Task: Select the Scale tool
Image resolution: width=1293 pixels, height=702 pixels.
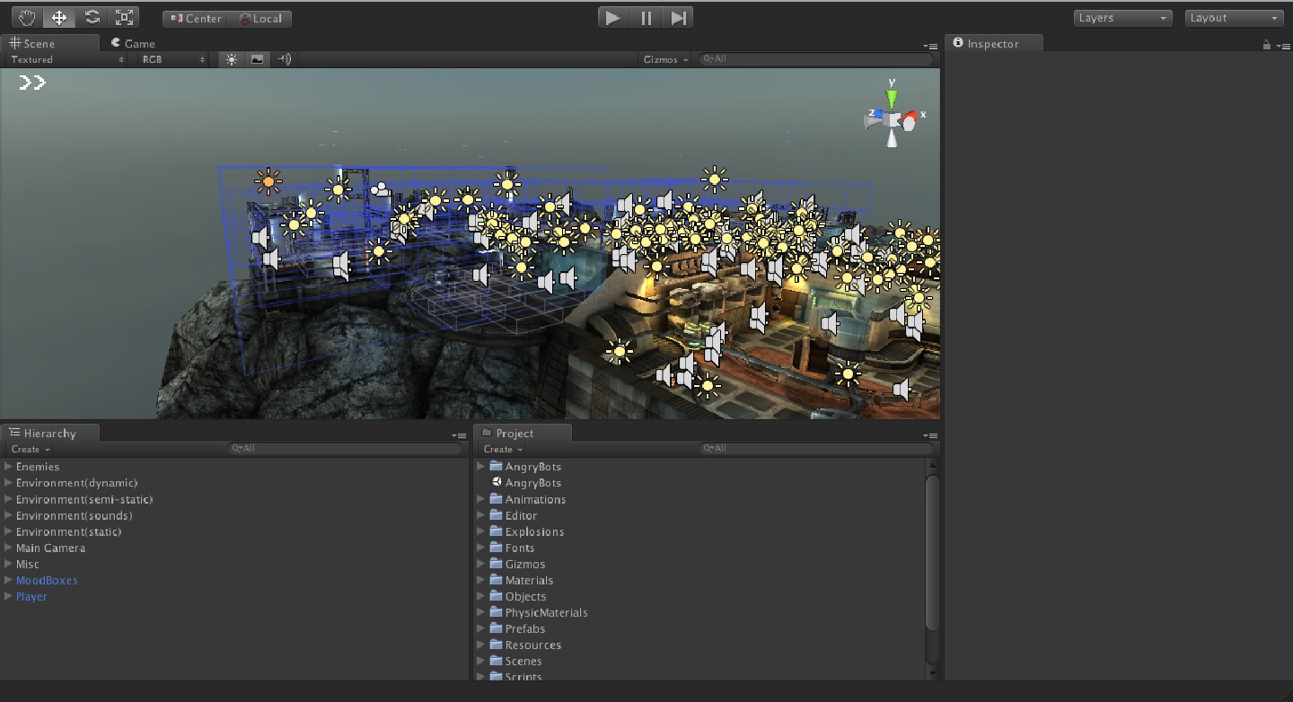Action: [124, 18]
